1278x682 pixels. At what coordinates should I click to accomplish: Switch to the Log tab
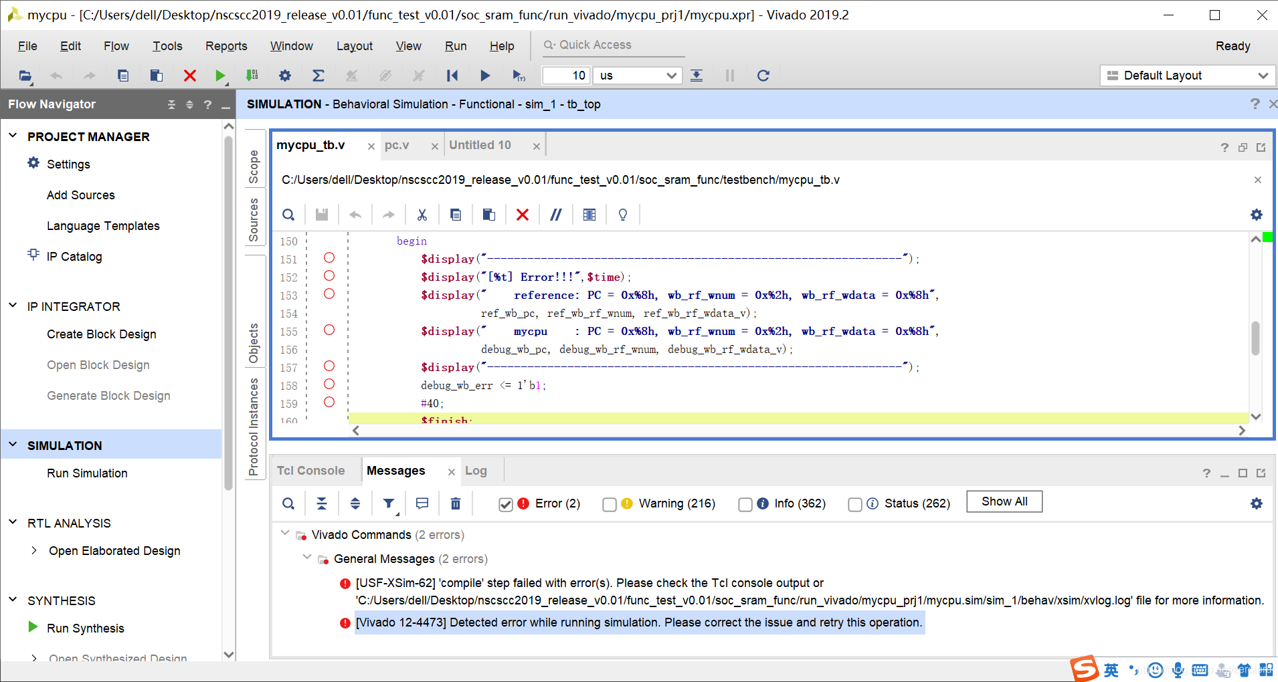476,471
